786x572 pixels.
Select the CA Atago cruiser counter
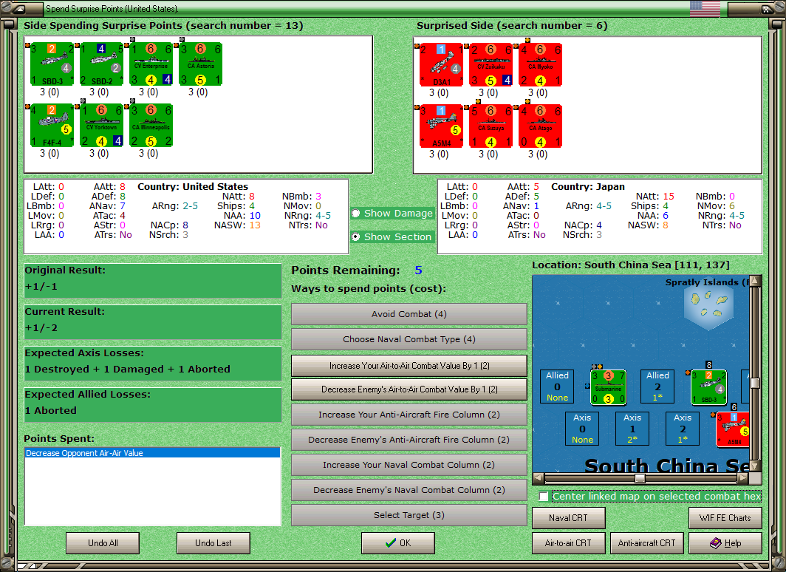tap(541, 126)
